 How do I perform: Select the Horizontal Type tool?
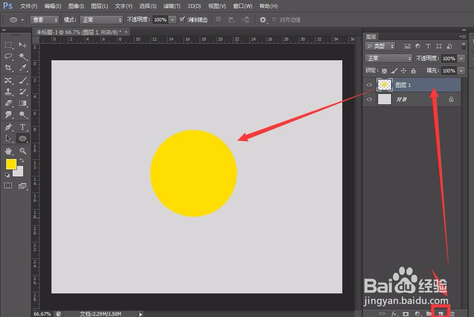click(x=23, y=127)
